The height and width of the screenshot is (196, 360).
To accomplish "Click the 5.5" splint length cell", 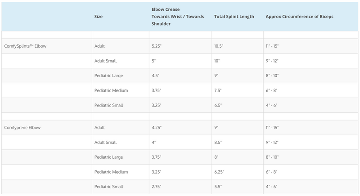I will (x=218, y=187).
